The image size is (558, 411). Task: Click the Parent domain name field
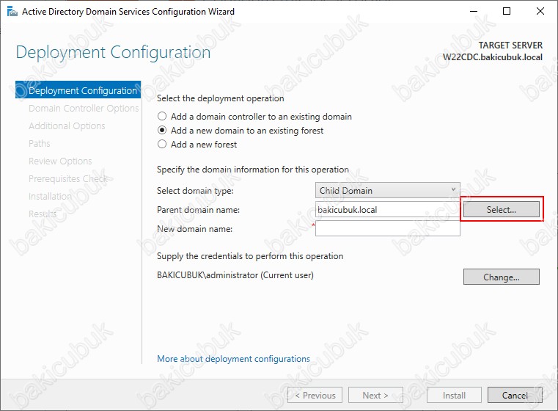(x=388, y=210)
